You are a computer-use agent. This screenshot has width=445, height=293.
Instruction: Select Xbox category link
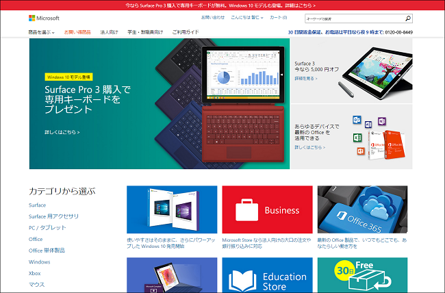pos(35,273)
